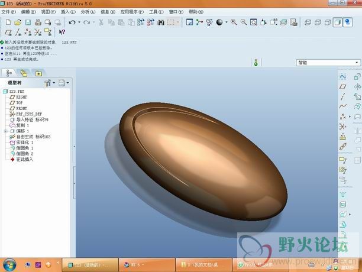Open the Layers icon in the toolbar

tap(283, 22)
